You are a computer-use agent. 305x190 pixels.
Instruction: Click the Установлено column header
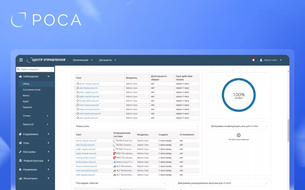(x=187, y=135)
